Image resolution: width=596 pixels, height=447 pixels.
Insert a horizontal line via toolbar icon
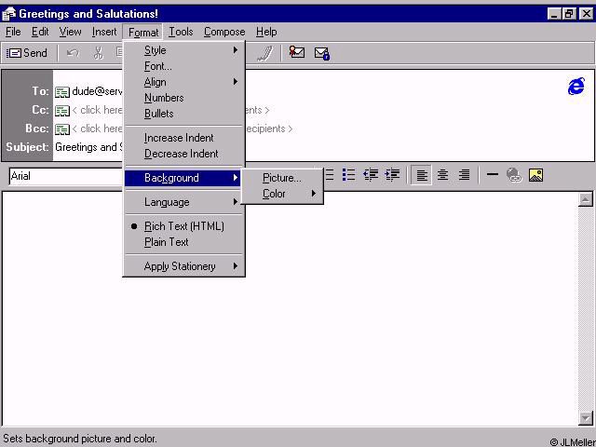pos(493,175)
